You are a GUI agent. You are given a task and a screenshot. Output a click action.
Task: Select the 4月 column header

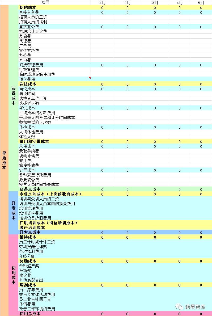coord(179,2)
